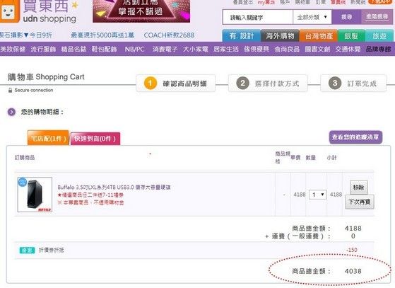Click the 移除 remove button
This screenshot has height=288, width=395.
point(358,188)
